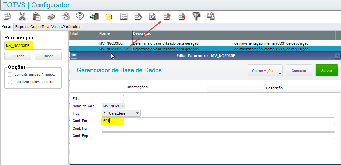The image size is (341, 165).
Task: Click the Include new record icon
Action: point(138,17)
